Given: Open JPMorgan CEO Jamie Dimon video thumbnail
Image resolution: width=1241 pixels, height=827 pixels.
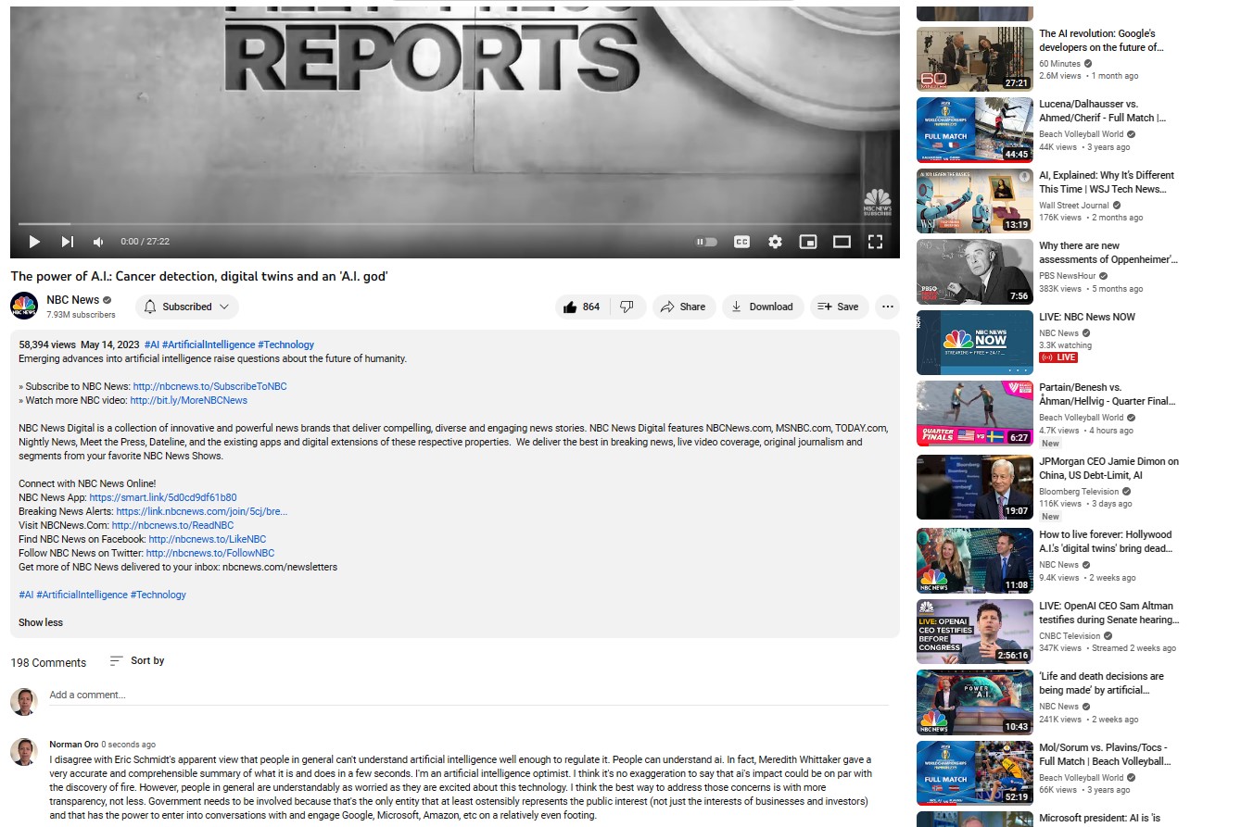Looking at the screenshot, I should click(974, 487).
